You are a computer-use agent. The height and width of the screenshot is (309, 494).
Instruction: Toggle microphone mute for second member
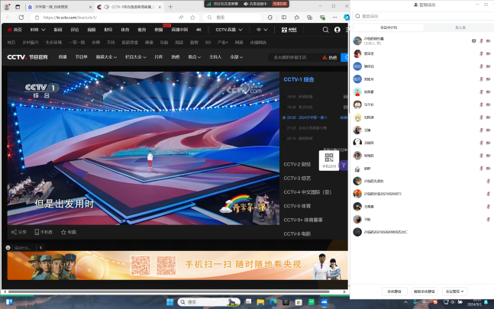coord(481,53)
